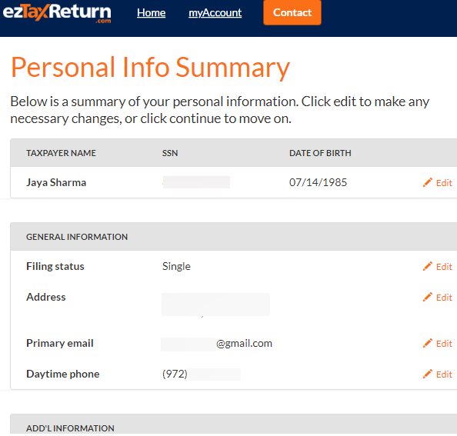
Task: Click the ezTaxReturn.com logo
Action: point(57,13)
